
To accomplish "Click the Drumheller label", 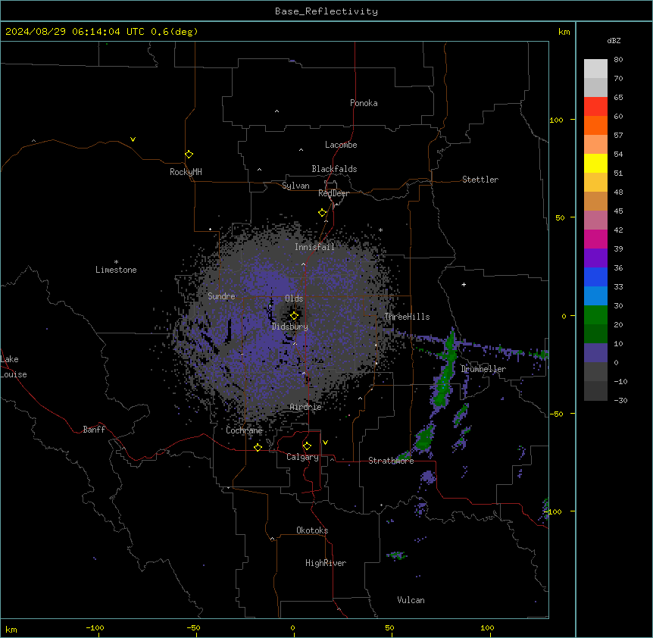I will (483, 369).
